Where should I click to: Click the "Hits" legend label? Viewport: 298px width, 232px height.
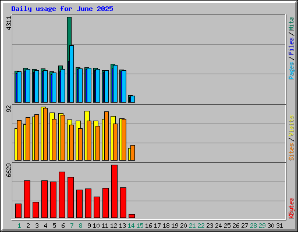point(291,24)
